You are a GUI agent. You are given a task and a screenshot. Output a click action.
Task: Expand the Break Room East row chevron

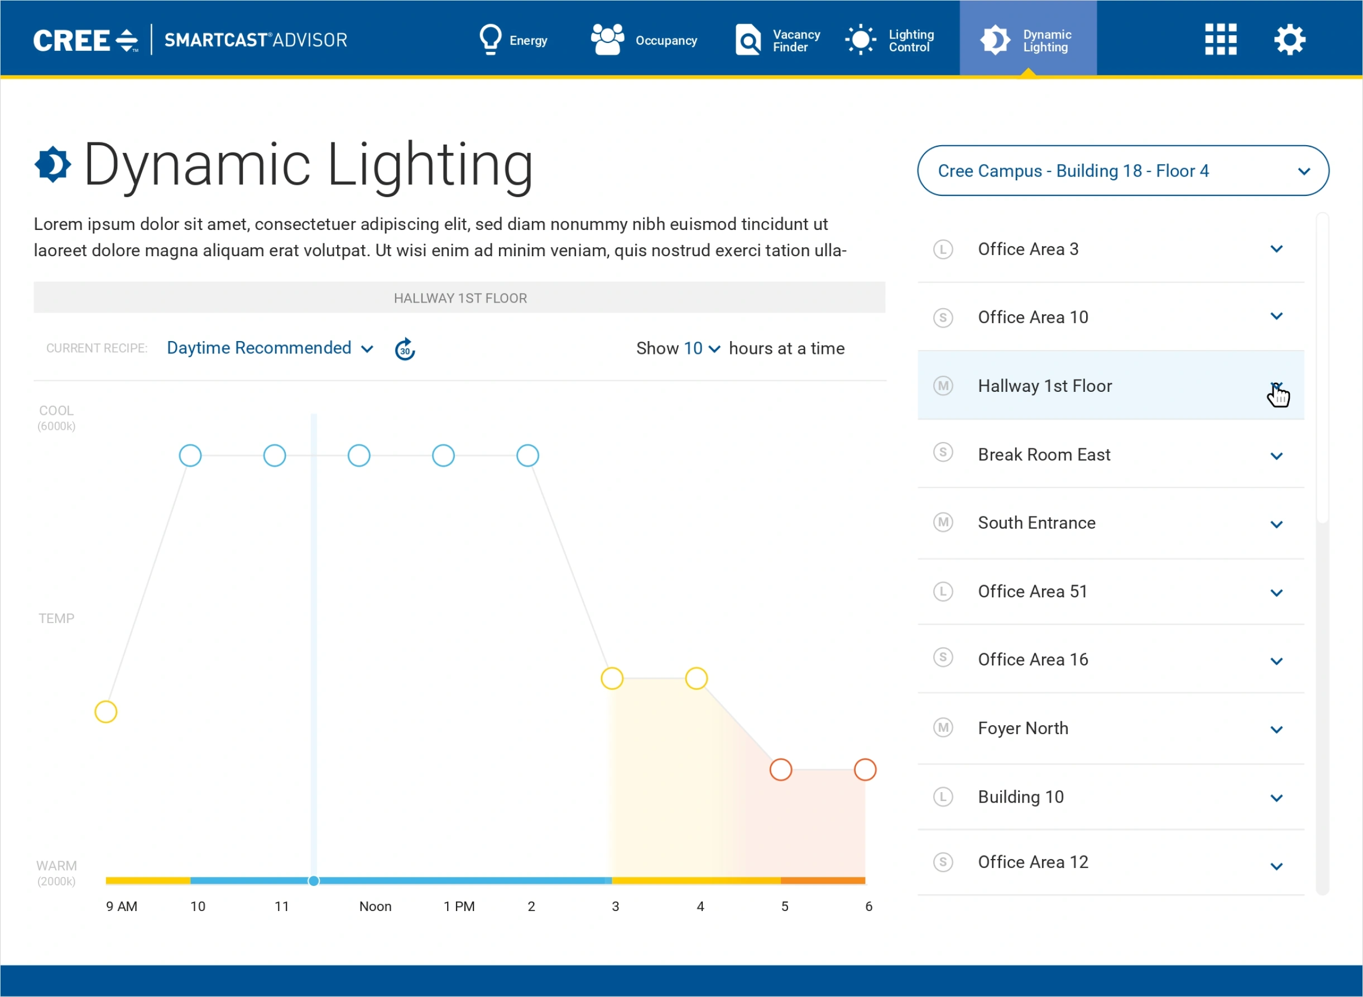[1276, 456]
